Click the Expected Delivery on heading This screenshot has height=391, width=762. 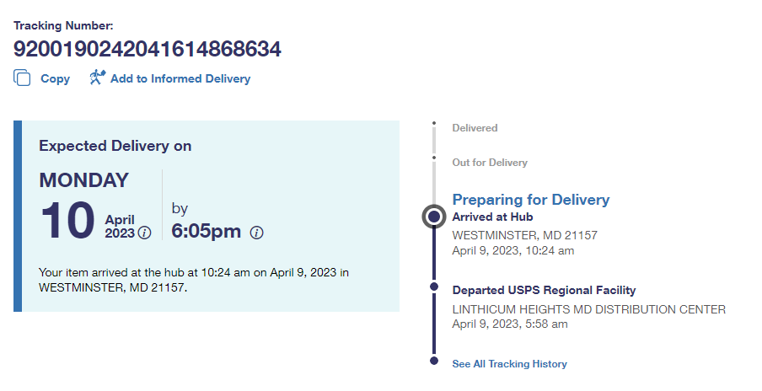(115, 146)
